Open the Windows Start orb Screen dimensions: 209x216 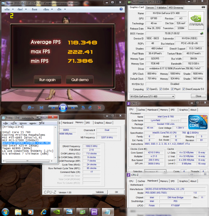(5, 212)
